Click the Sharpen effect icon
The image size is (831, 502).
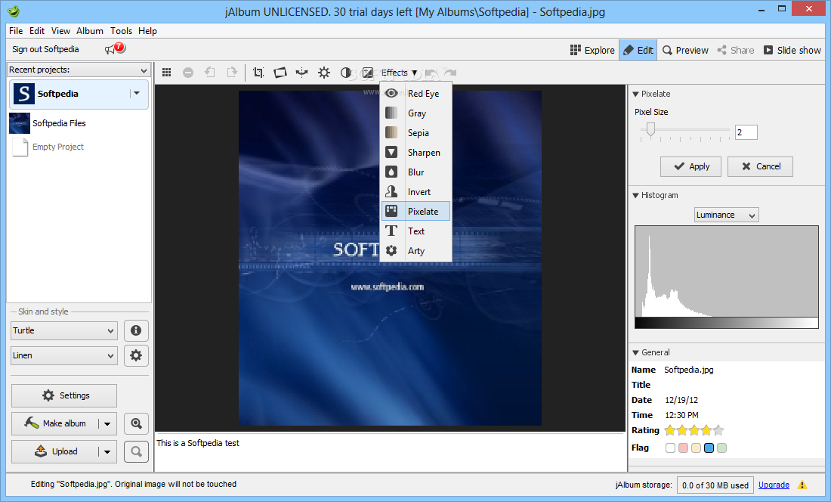coord(391,152)
